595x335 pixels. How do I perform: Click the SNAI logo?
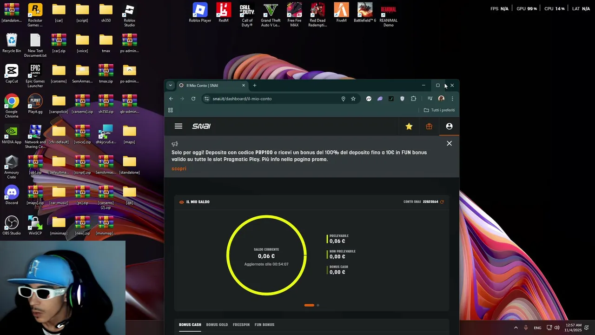click(x=201, y=126)
